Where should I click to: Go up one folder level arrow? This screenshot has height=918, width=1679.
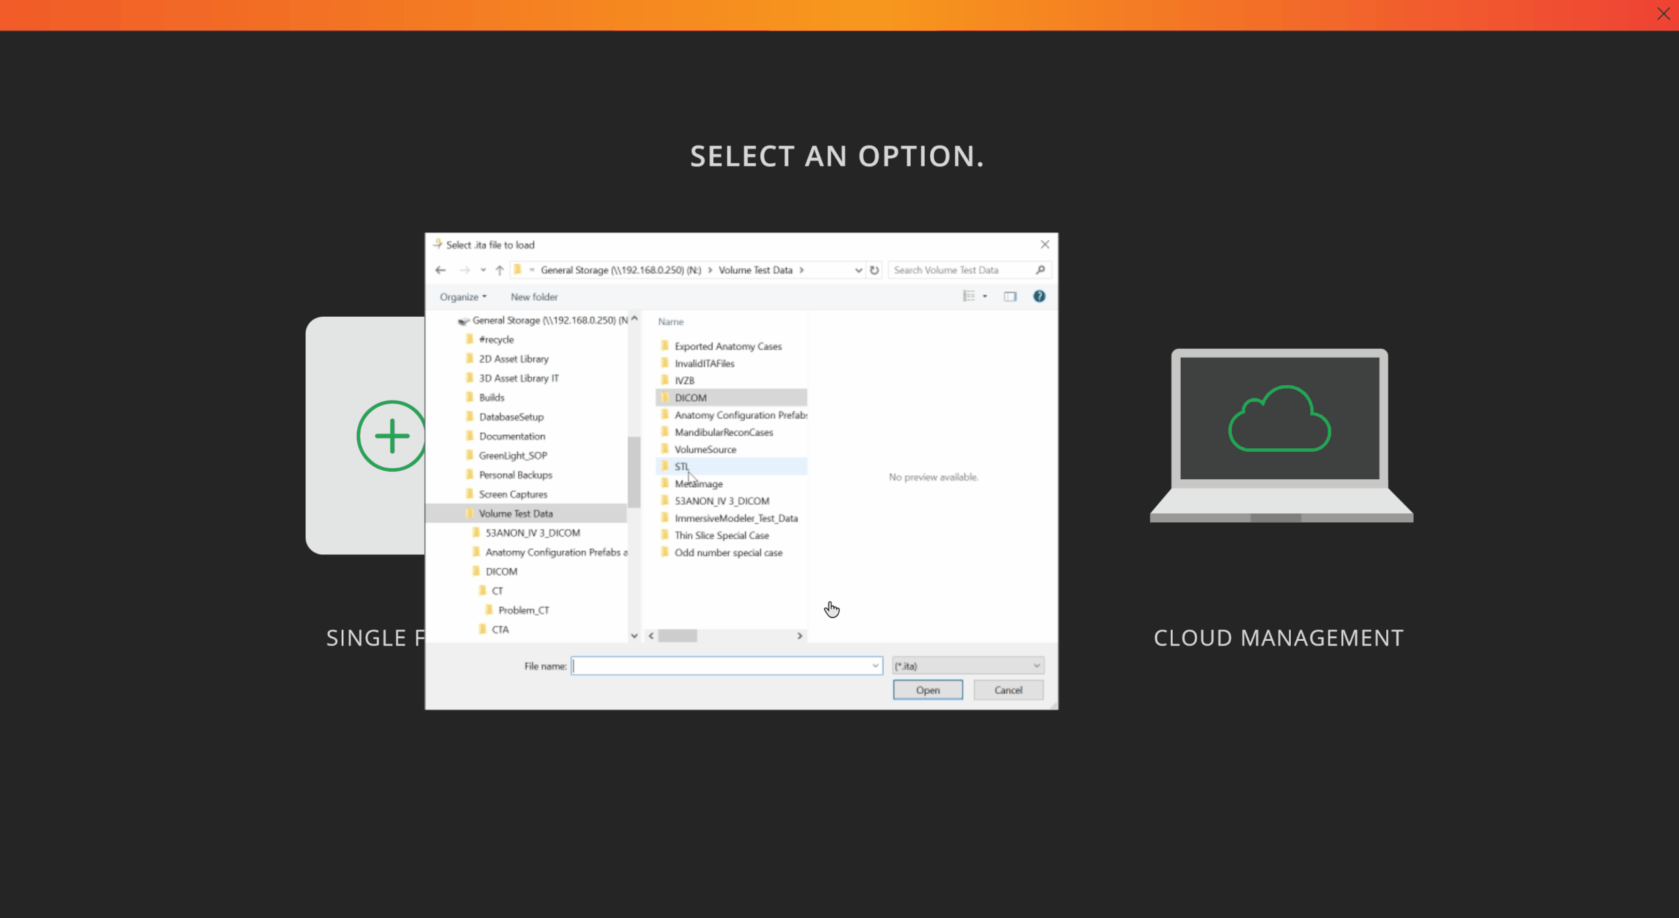coord(500,270)
